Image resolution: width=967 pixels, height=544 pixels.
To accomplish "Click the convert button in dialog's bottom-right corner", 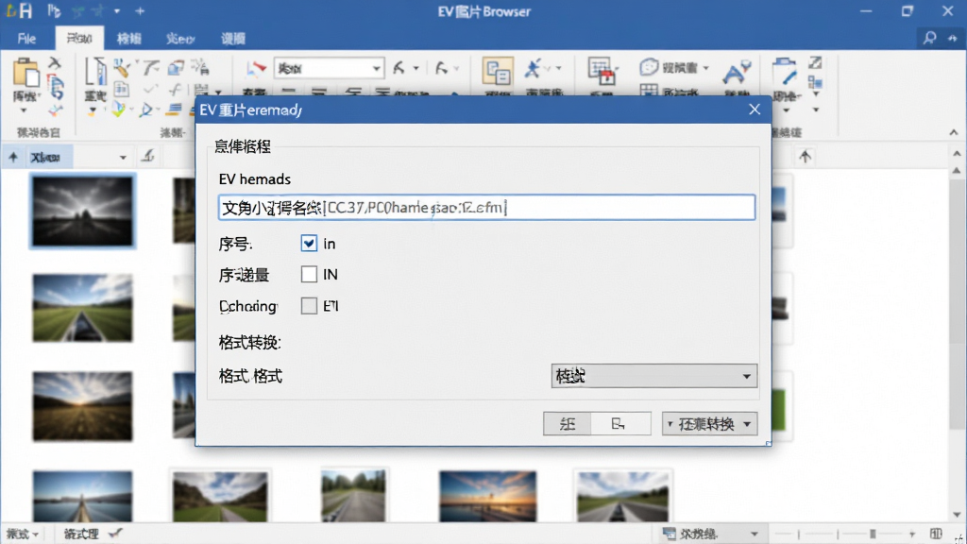I will (708, 424).
